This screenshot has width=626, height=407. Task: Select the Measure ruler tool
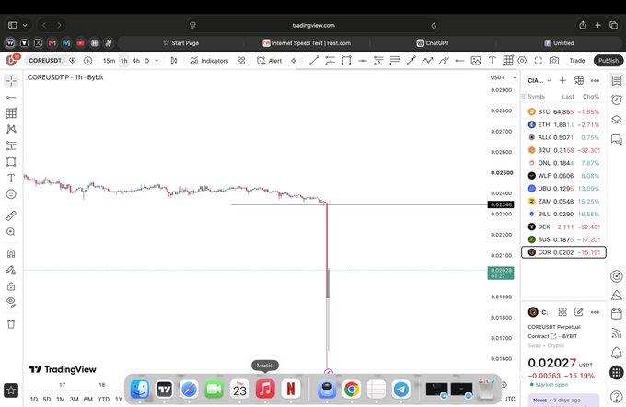[11, 215]
